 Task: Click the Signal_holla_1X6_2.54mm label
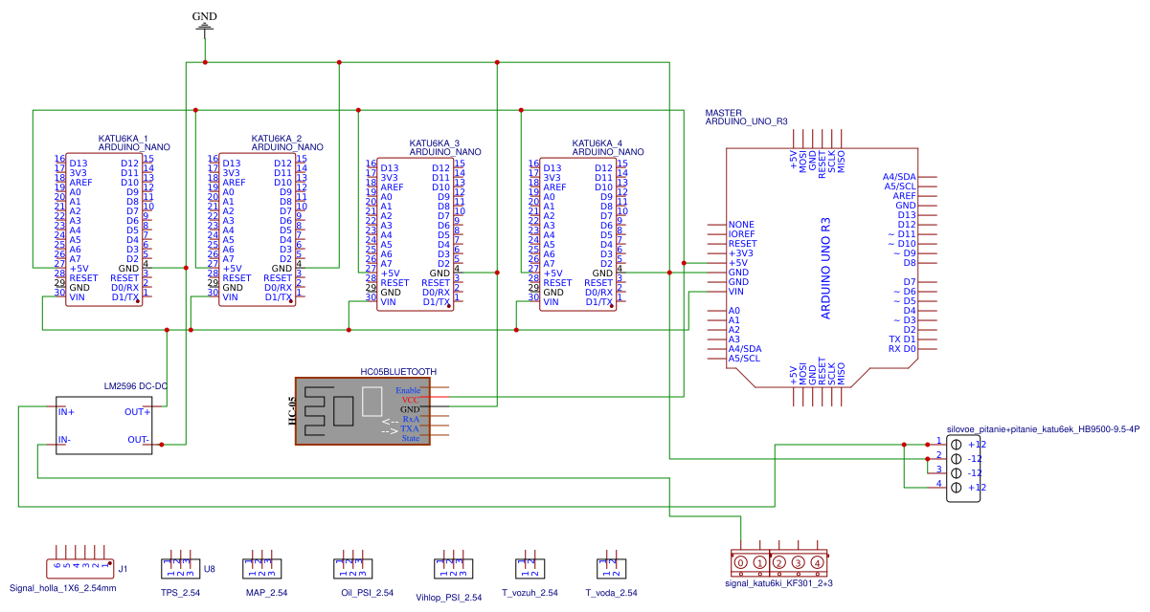[x=62, y=589]
